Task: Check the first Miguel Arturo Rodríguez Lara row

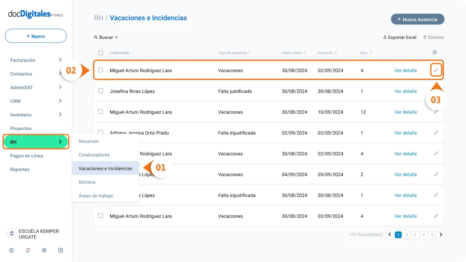Action: click(101, 70)
